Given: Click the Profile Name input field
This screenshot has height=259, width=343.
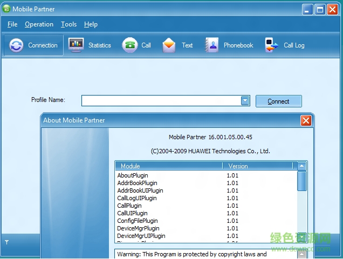Looking at the screenshot, I should click(161, 100).
